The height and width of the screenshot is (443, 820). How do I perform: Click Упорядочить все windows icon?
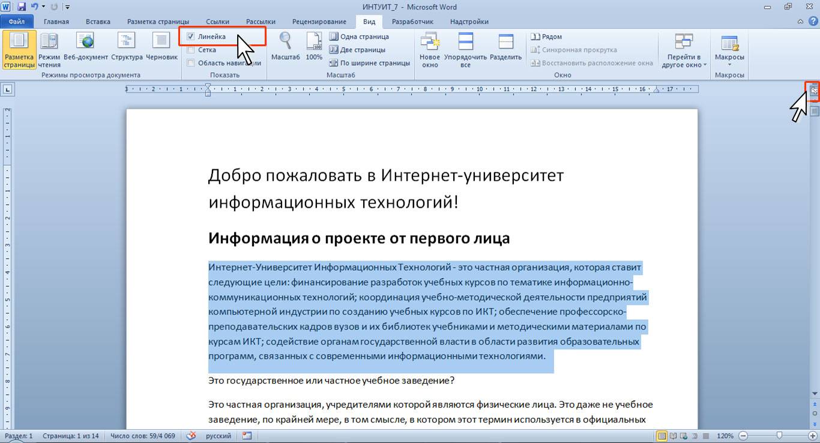465,50
